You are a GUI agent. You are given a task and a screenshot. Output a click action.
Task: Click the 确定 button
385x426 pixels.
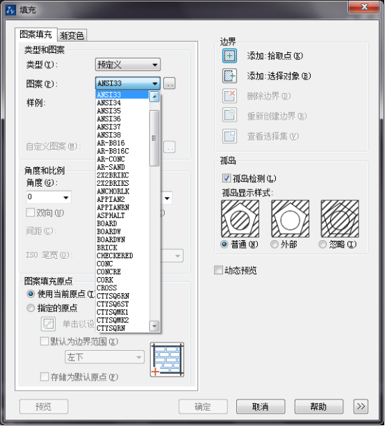coord(203,407)
